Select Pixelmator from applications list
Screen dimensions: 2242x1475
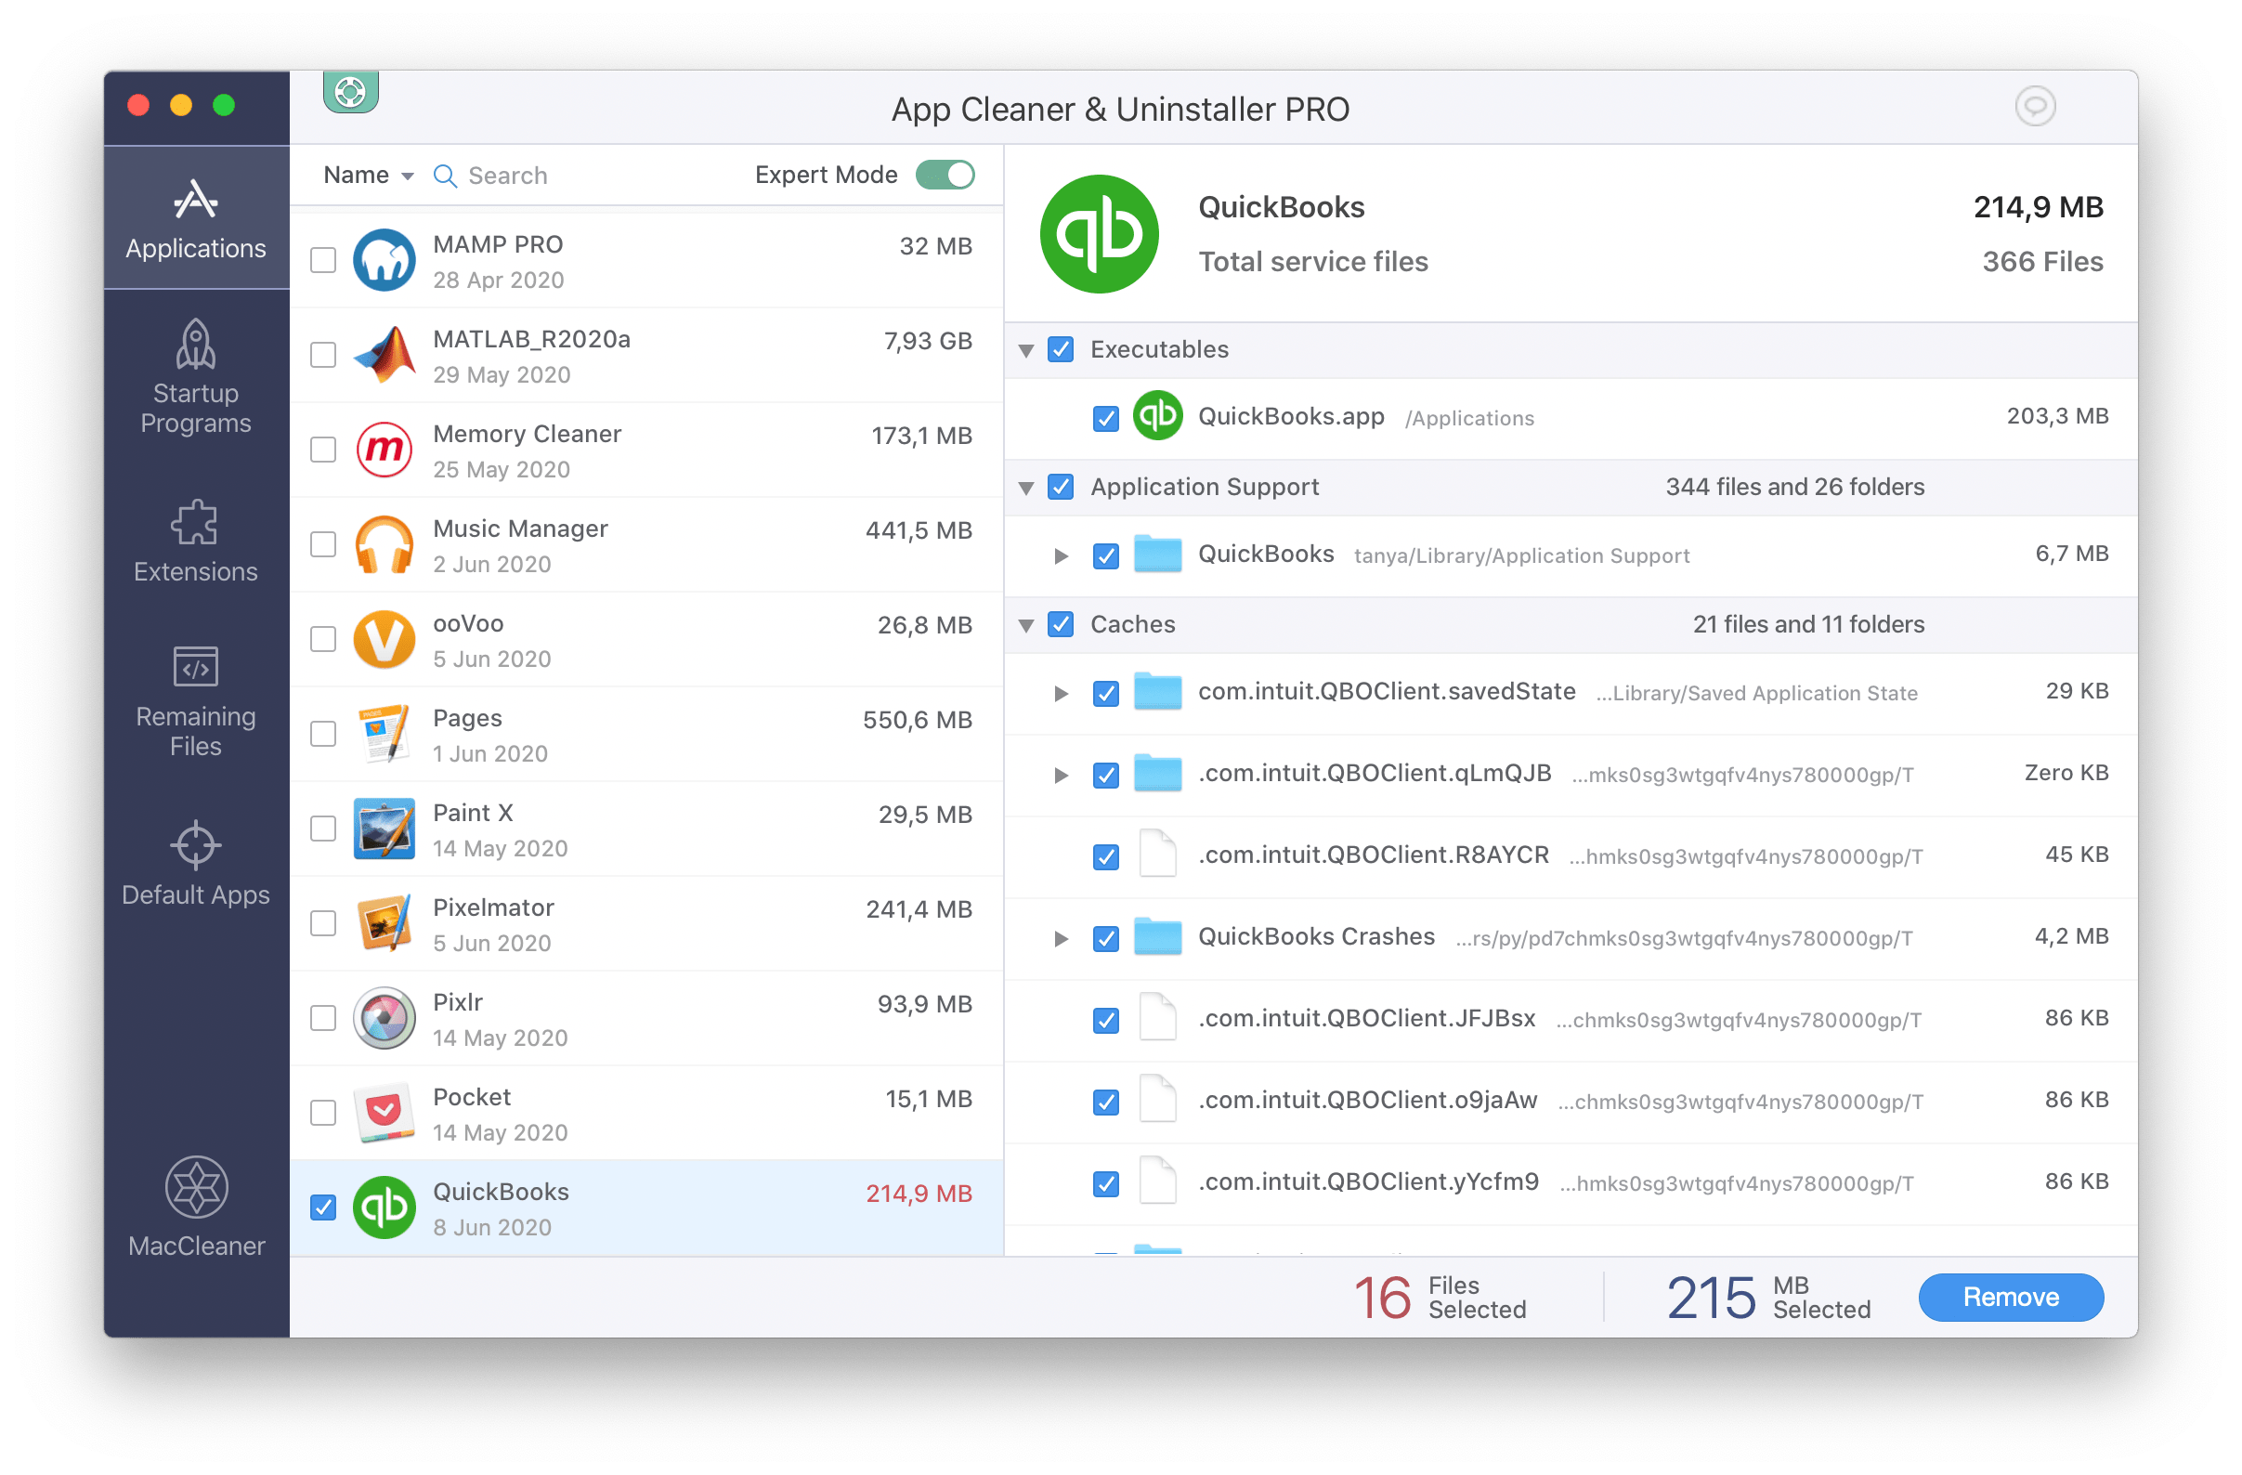(644, 923)
